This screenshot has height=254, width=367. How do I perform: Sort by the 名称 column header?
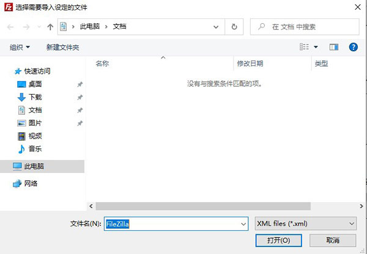tap(102, 64)
